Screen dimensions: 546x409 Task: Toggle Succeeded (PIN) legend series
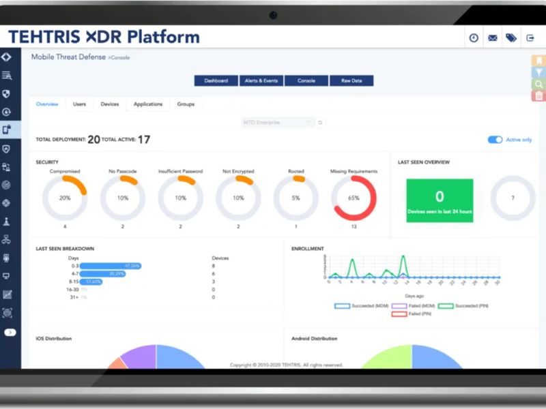pos(463,306)
